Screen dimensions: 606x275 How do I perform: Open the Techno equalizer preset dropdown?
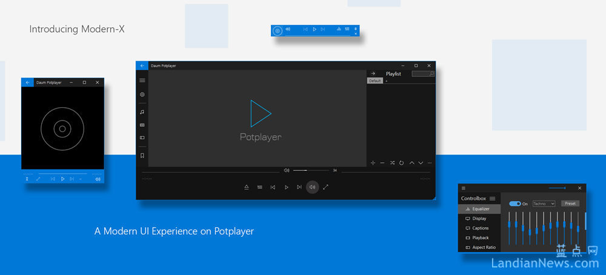[x=544, y=204]
